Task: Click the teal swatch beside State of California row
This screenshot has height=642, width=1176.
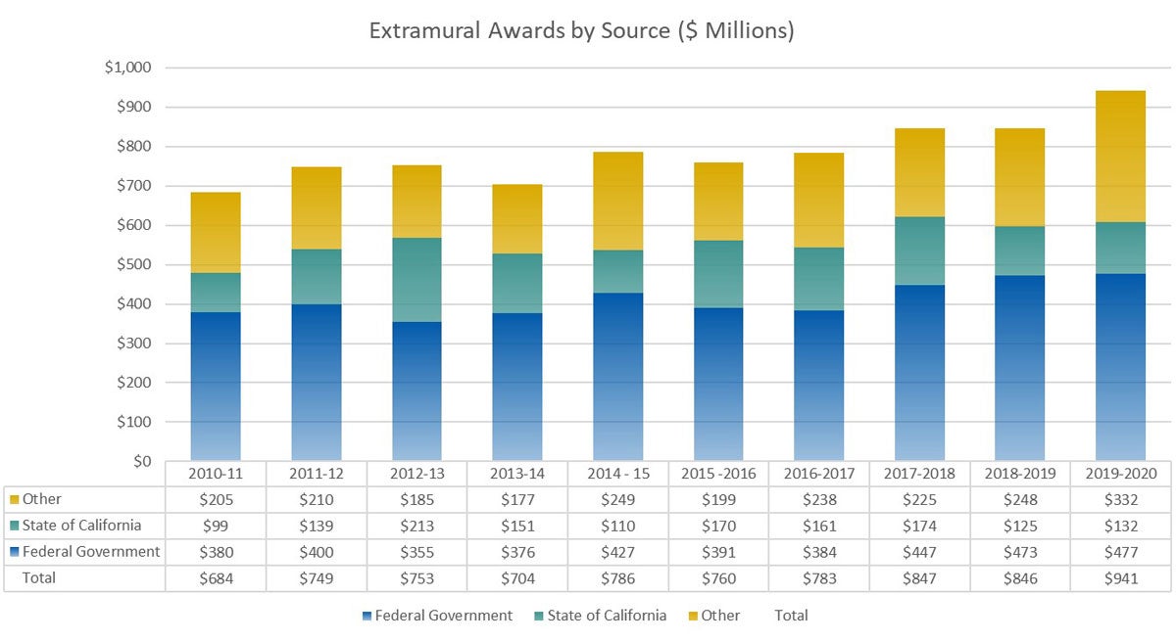Action: click(13, 525)
